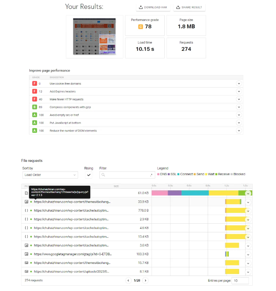Click the DOWNLOAD HAR button
276x291 pixels.
point(153,7)
